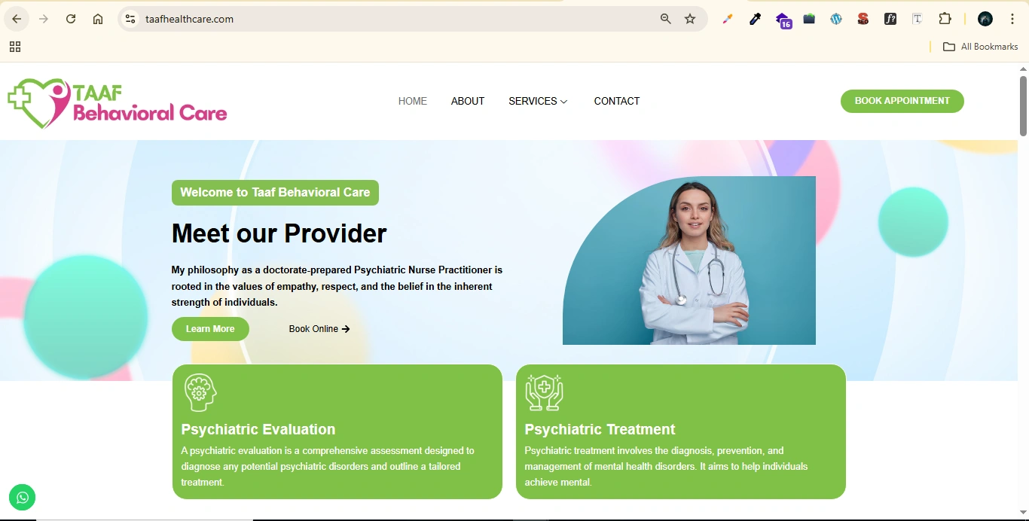Open the Chrome three-dot menu
Image resolution: width=1029 pixels, height=521 pixels.
[1012, 19]
